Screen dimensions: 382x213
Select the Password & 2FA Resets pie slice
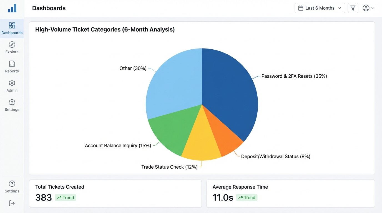click(230, 83)
